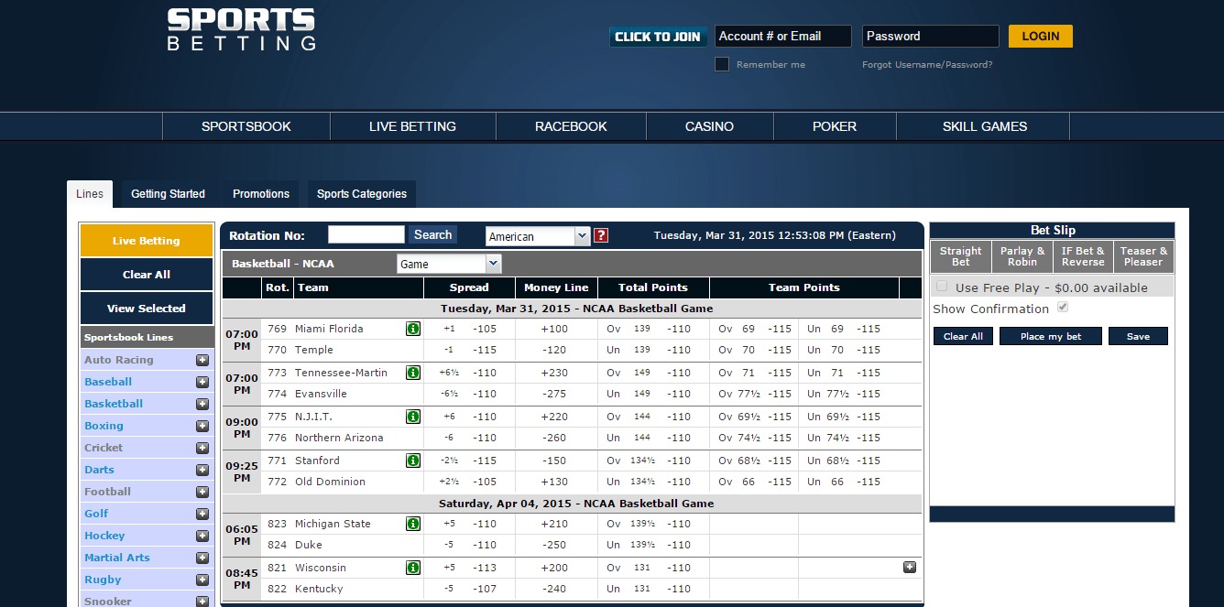The width and height of the screenshot is (1224, 607).
Task: Expand the Baseball category plus icon
Action: (202, 382)
